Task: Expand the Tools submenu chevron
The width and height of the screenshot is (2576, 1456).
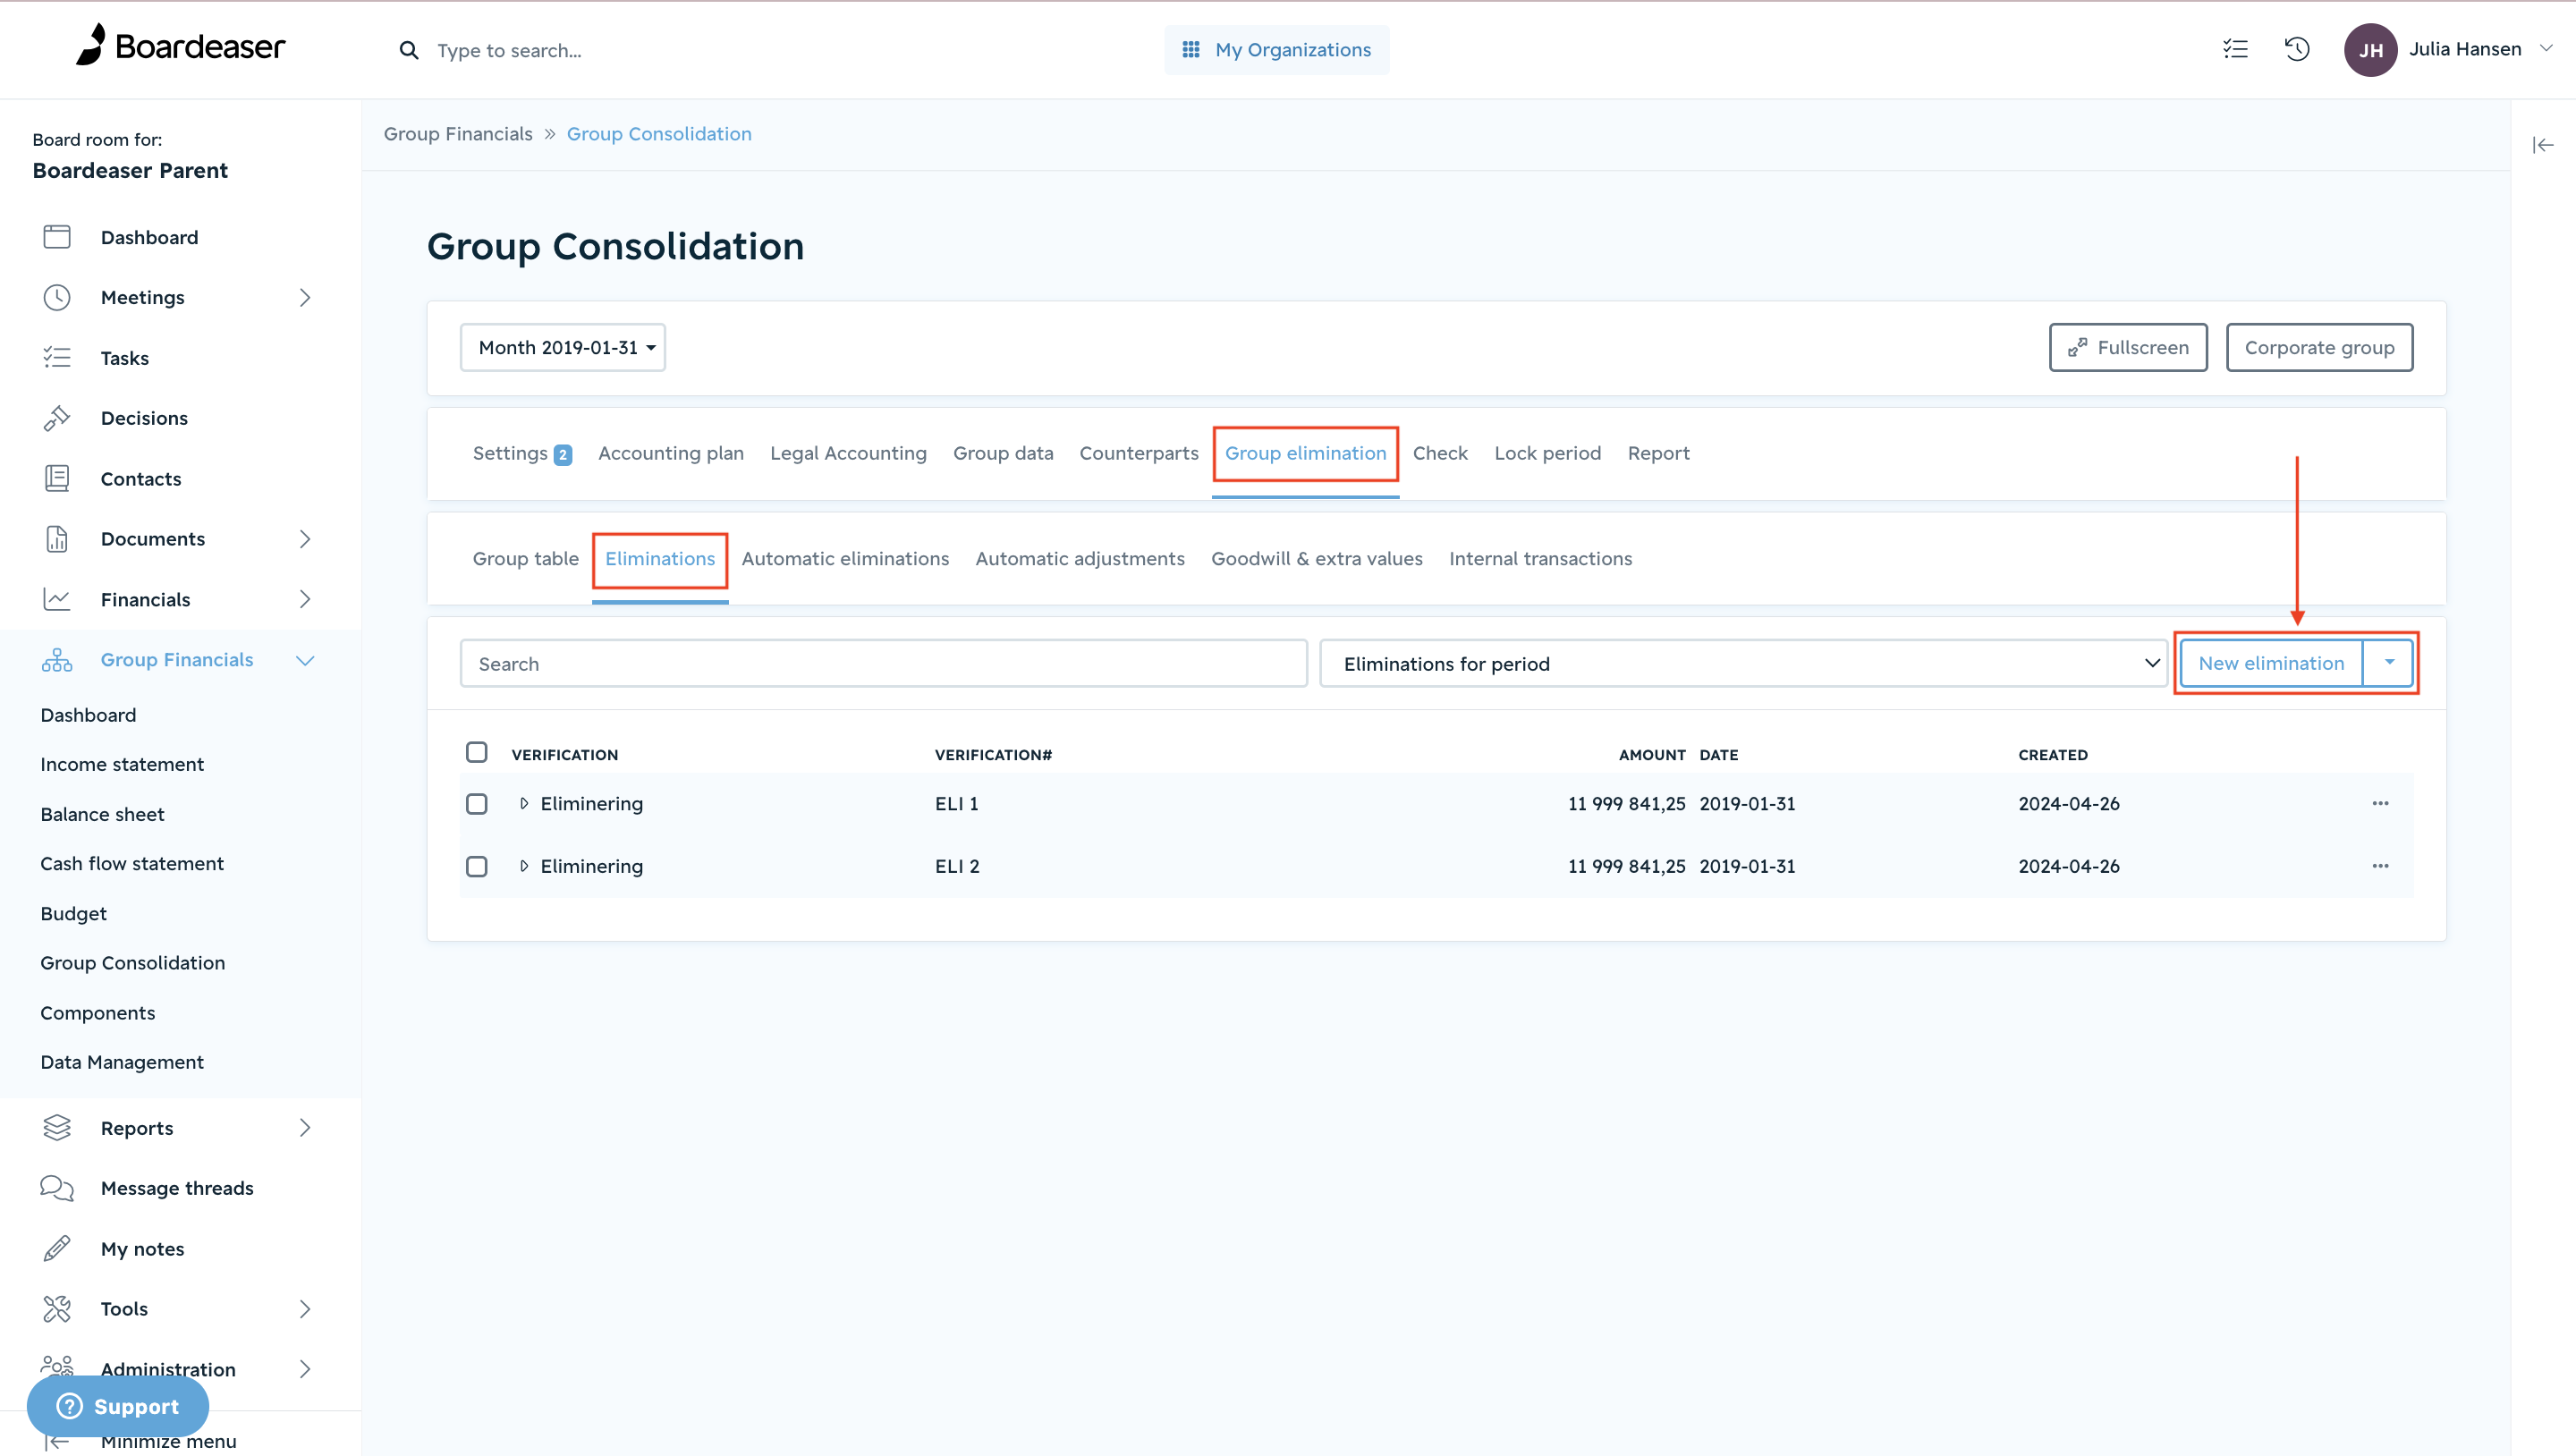Action: click(x=305, y=1309)
